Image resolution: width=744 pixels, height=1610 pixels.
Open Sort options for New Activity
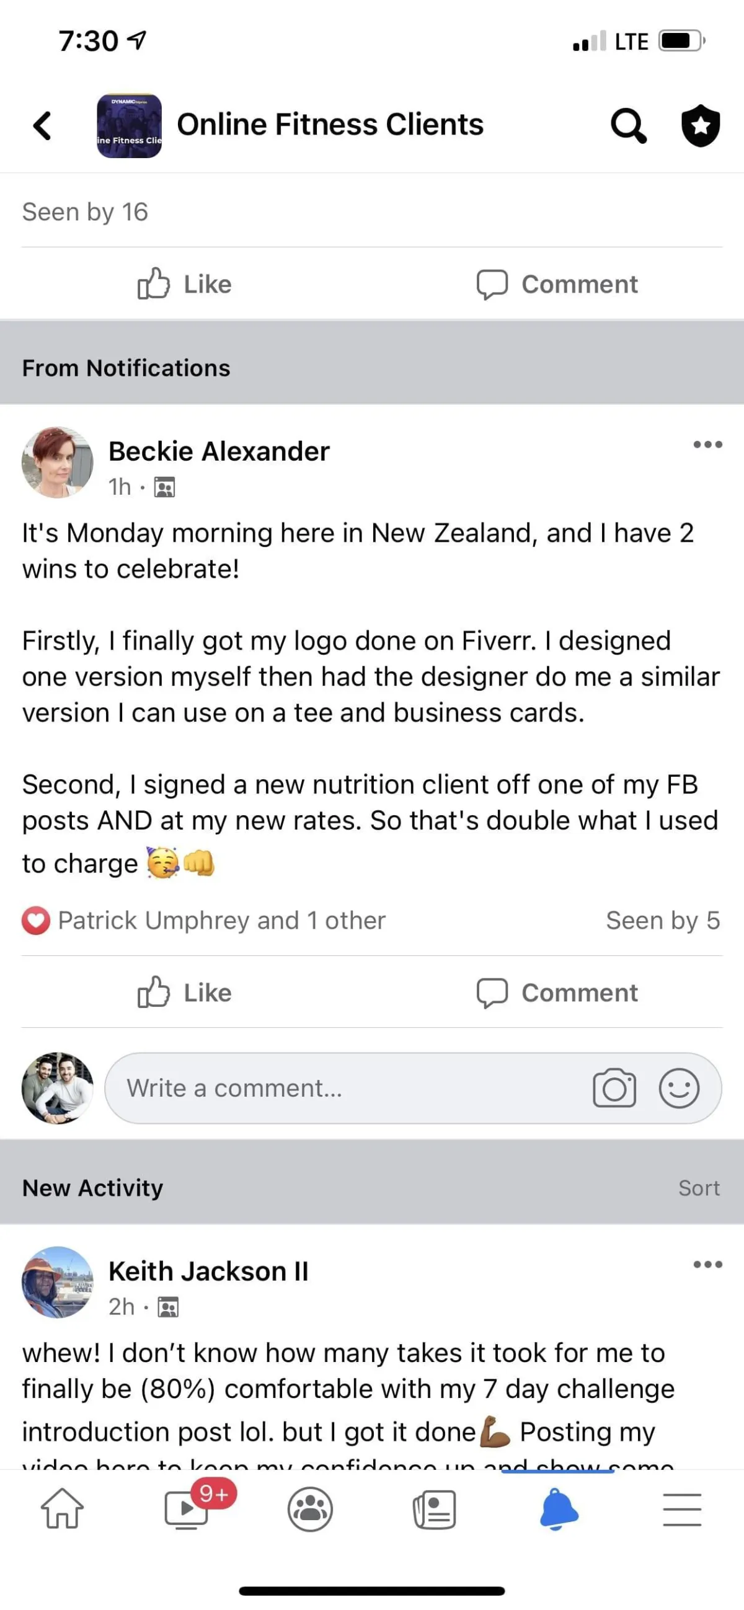point(699,1188)
